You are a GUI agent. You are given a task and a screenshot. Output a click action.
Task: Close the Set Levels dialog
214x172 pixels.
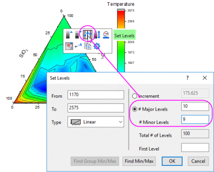(x=204, y=78)
